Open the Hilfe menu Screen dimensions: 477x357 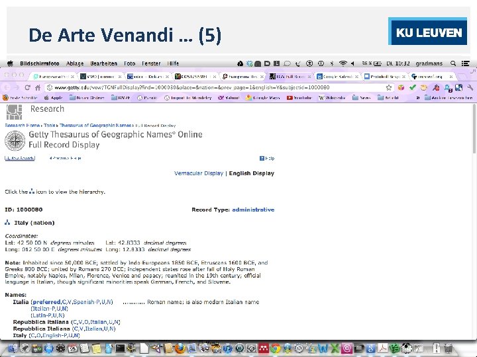[173, 63]
